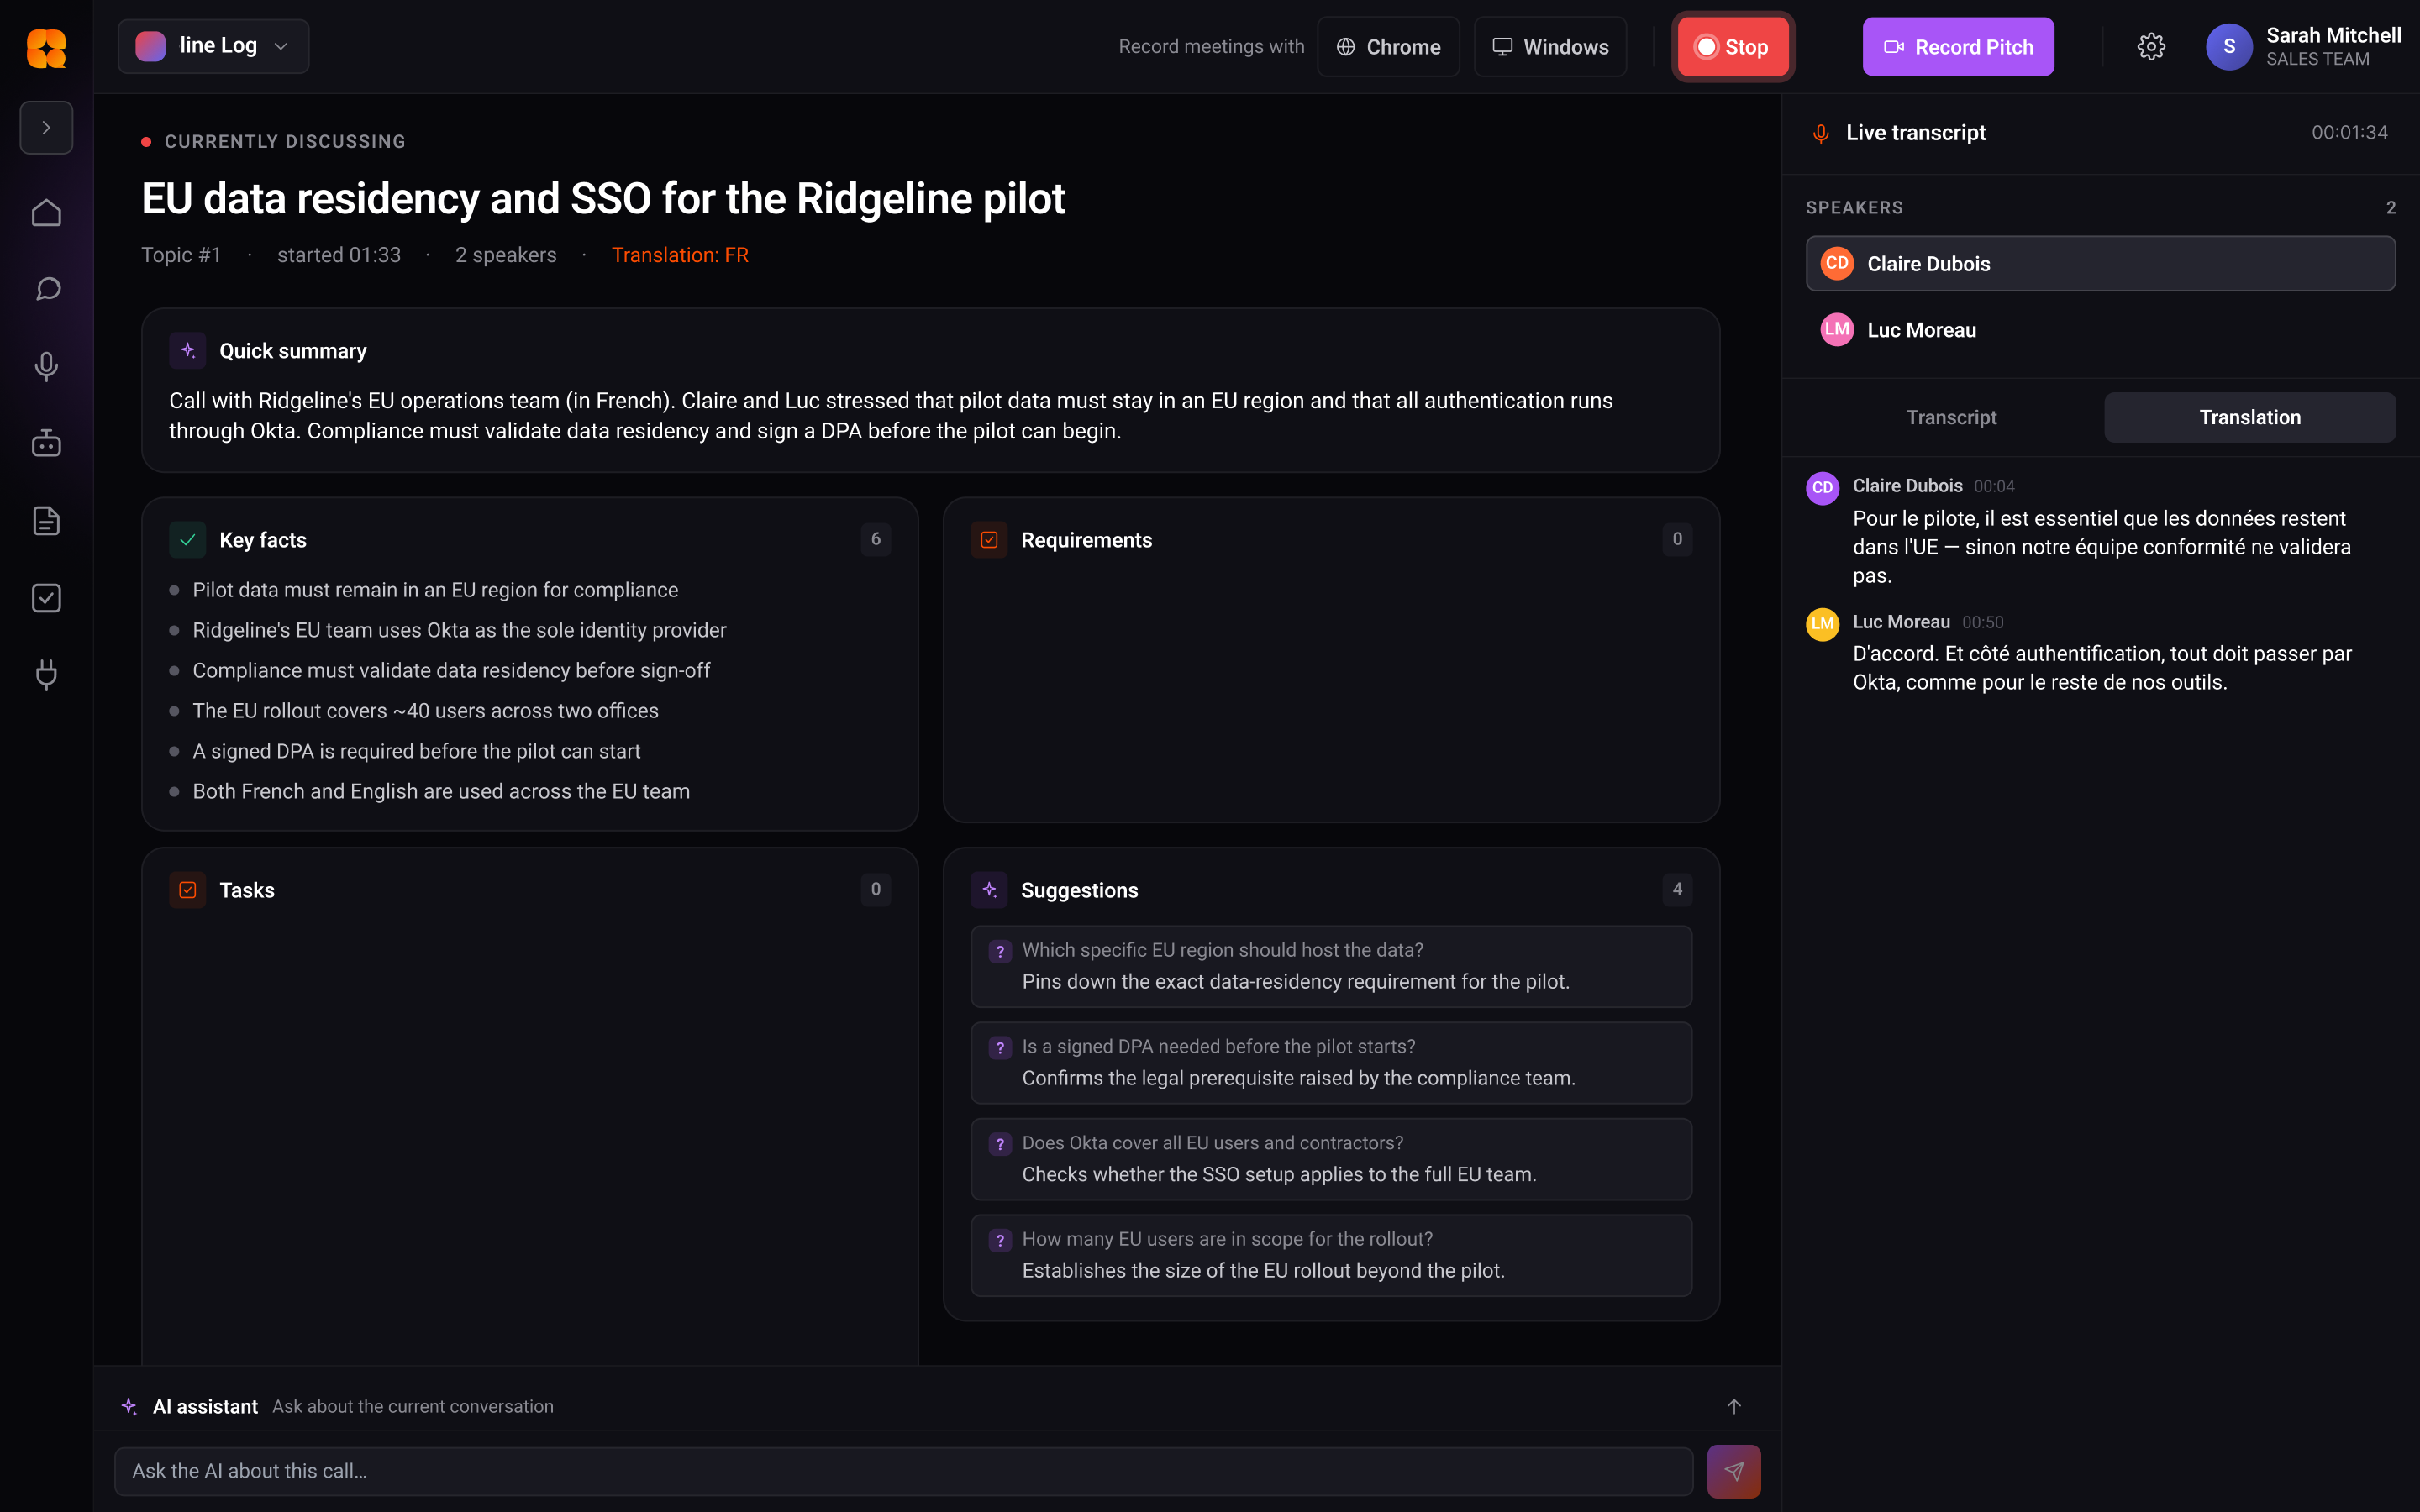The image size is (2420, 1512).
Task: Focus the Ask the AI input field
Action: pyautogui.click(x=903, y=1471)
